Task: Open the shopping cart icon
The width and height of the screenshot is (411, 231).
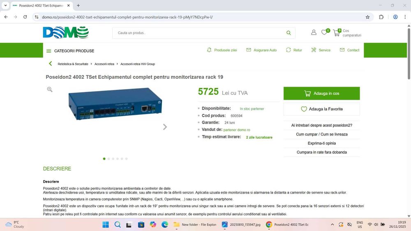Action: pos(337,32)
